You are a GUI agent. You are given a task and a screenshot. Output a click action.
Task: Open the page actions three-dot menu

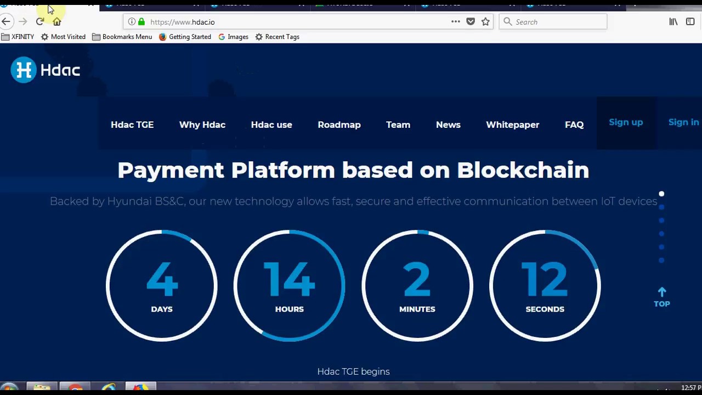[x=456, y=21]
